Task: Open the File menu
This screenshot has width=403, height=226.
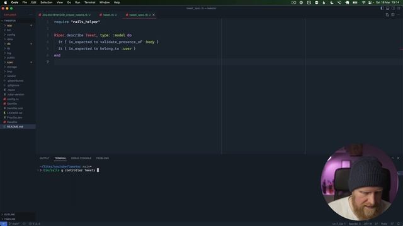Action: coord(25,3)
